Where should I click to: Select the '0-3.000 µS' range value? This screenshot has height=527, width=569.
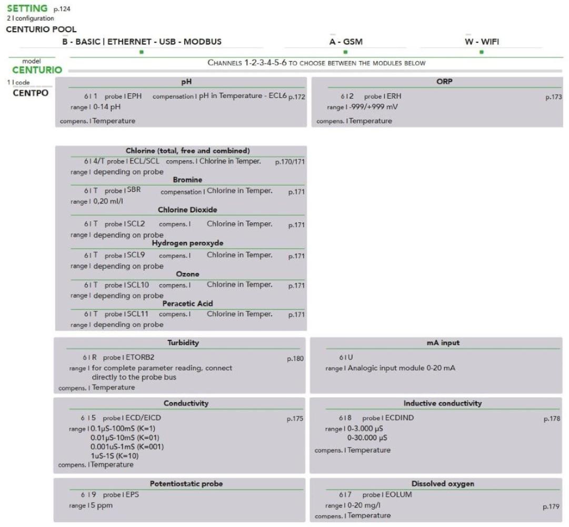(365, 428)
